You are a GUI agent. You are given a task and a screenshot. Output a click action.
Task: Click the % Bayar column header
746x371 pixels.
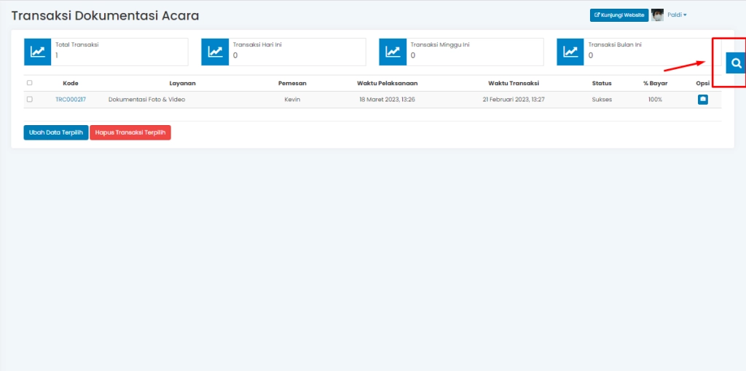click(655, 83)
